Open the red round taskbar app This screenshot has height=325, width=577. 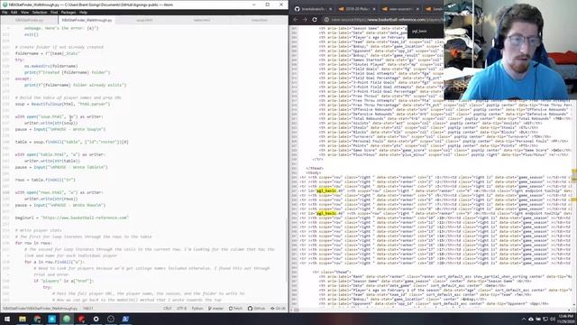point(81,319)
